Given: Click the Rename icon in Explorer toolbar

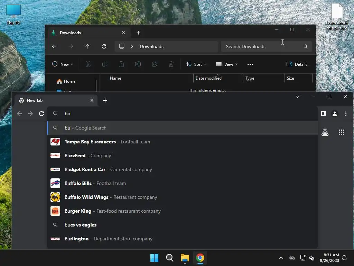Looking at the screenshot, I should 138,64.
